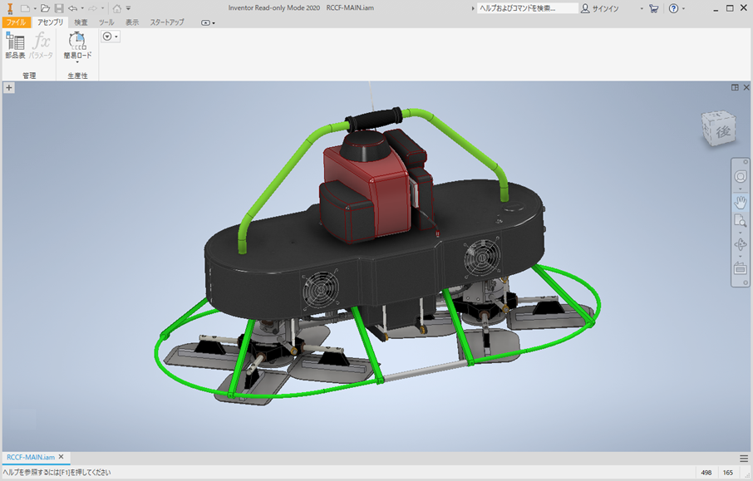Image resolution: width=753 pixels, height=481 pixels.
Task: Open the ファイル menu
Action: (x=17, y=22)
